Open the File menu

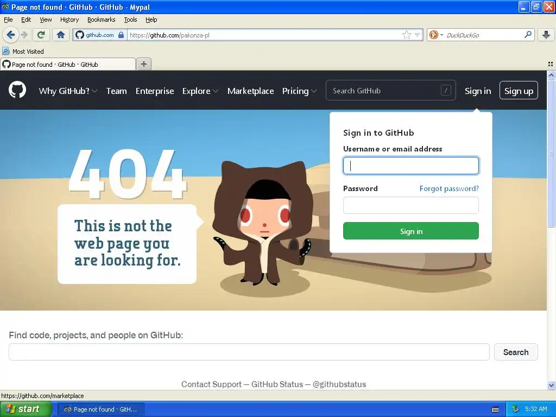pos(8,20)
